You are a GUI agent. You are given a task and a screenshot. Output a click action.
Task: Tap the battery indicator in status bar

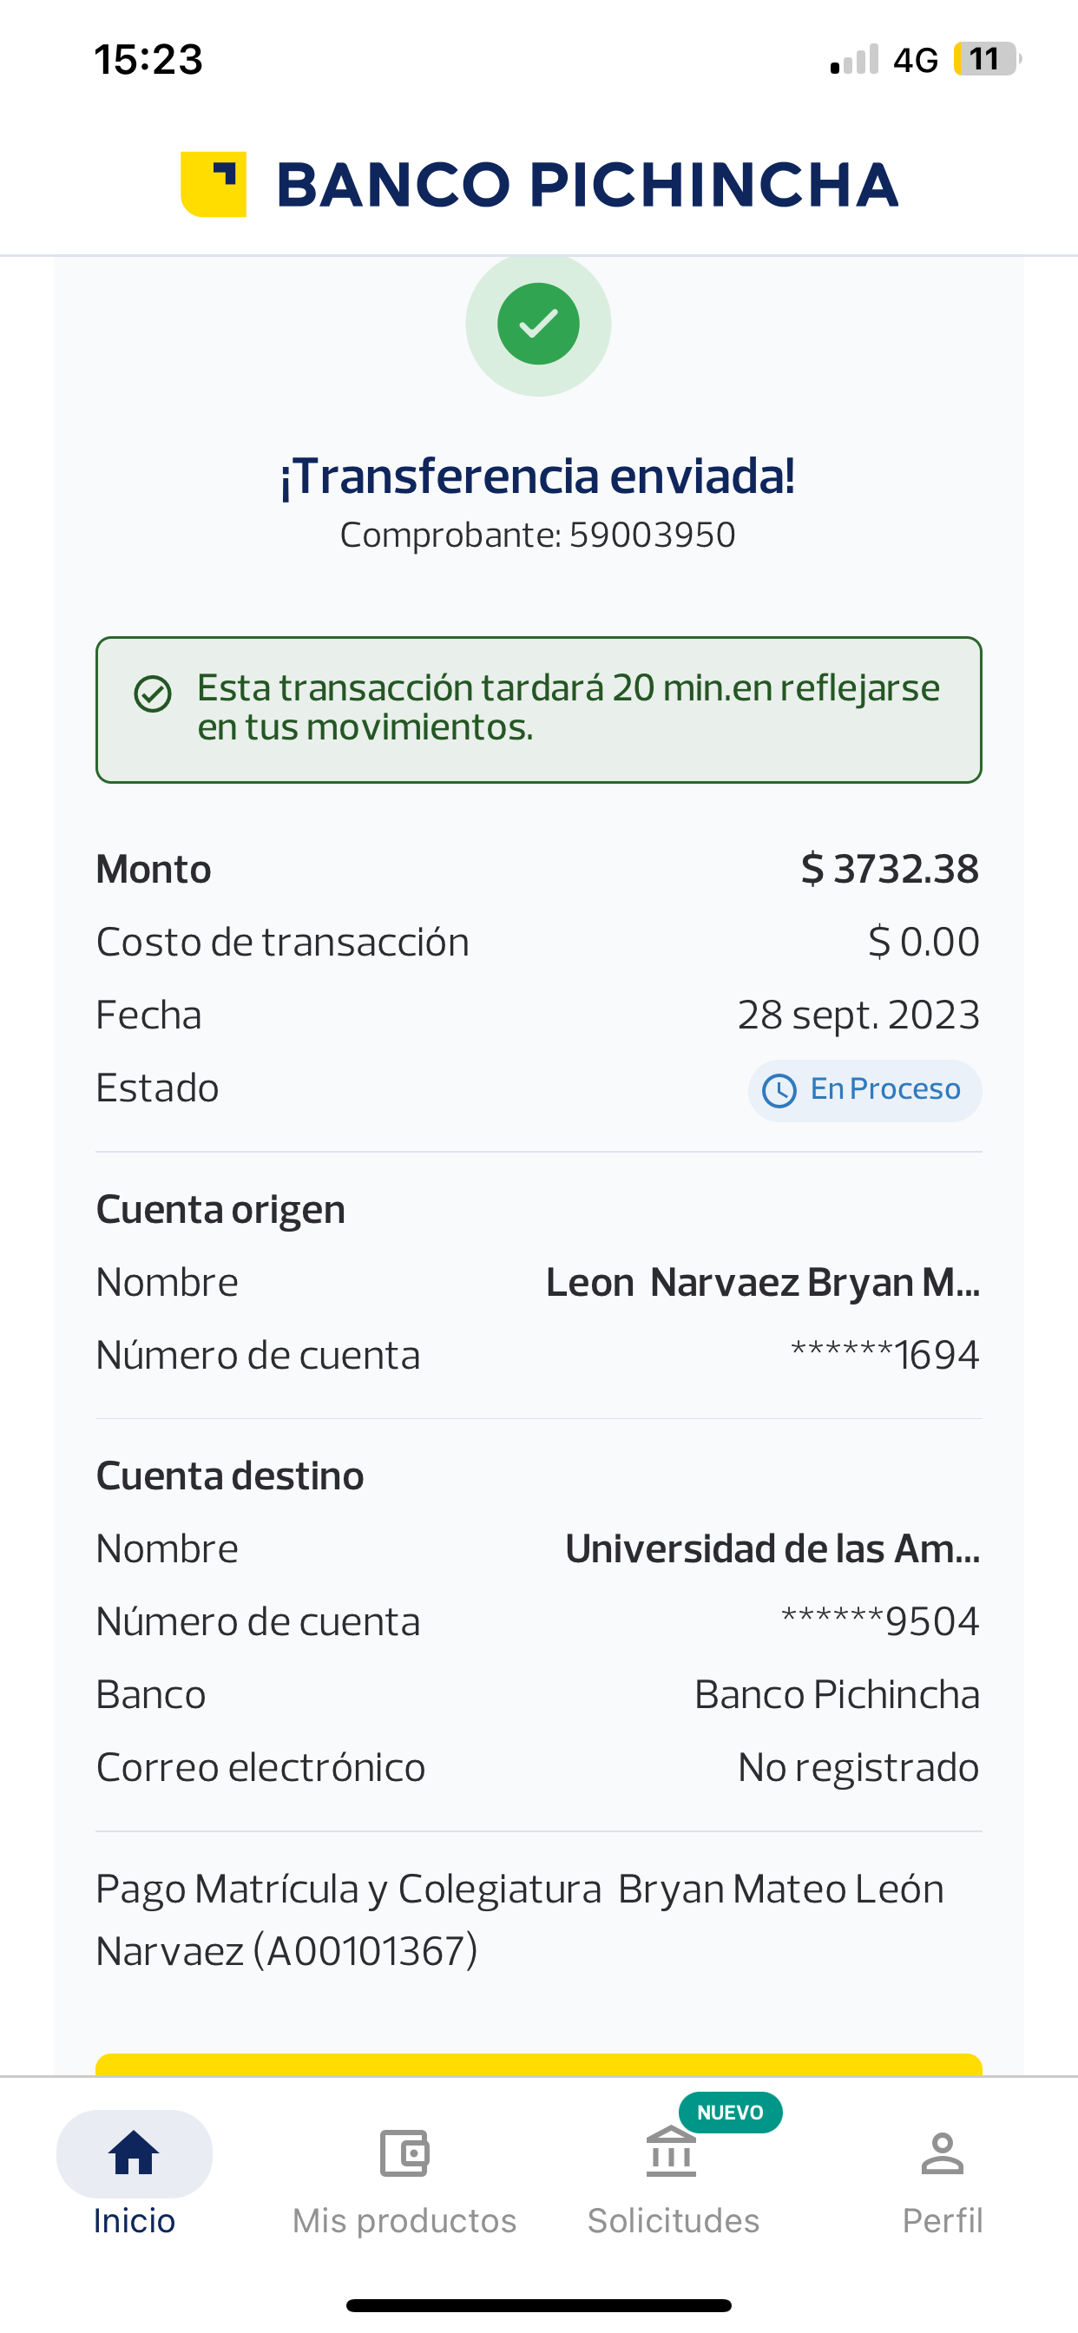(986, 60)
